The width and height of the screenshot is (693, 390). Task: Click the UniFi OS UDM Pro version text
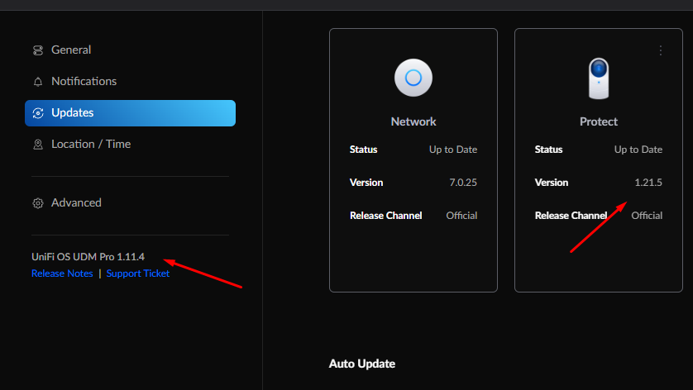88,257
